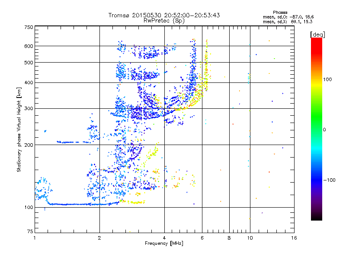Click the y-axis label '300'
The image size is (346, 259).
click(x=29, y=109)
